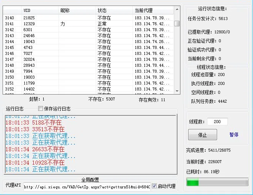Sort by the 昵称 column header
Viewport: 253px width, 195px height.
pyautogui.click(x=77, y=10)
